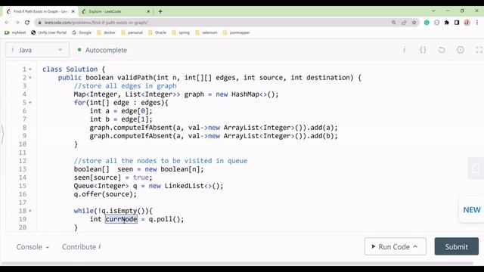Reload the LeetCode page
Viewport: 484px width, 272px height.
point(27,23)
